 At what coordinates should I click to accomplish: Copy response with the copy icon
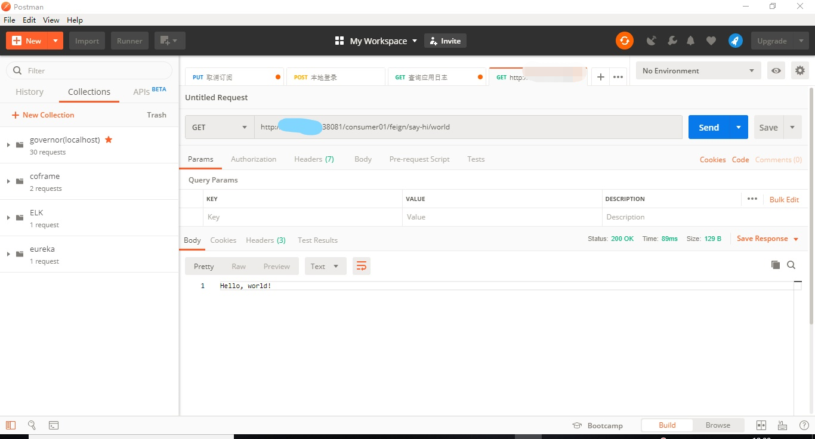775,265
